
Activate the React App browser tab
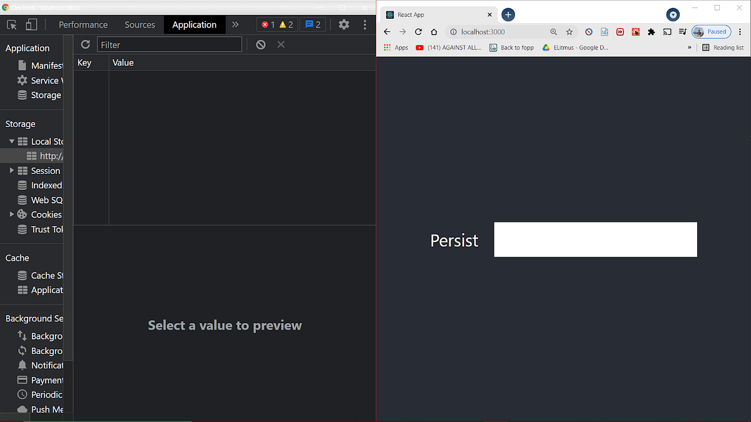(432, 14)
